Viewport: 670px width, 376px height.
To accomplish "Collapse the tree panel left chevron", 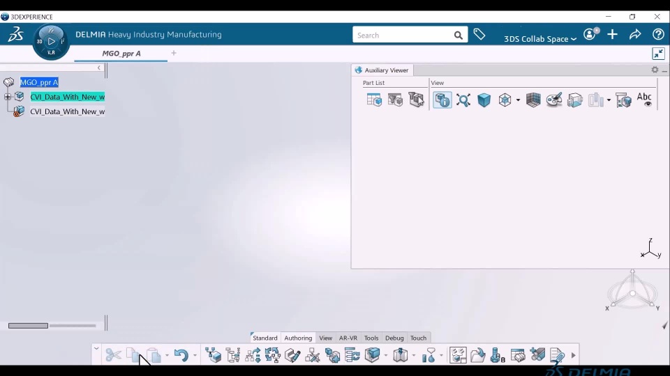I will click(98, 68).
